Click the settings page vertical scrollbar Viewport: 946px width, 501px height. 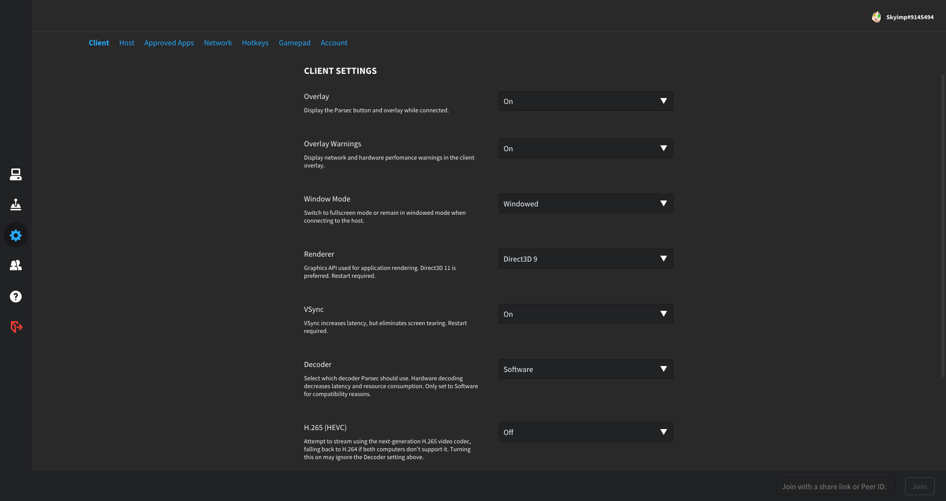coord(943,226)
